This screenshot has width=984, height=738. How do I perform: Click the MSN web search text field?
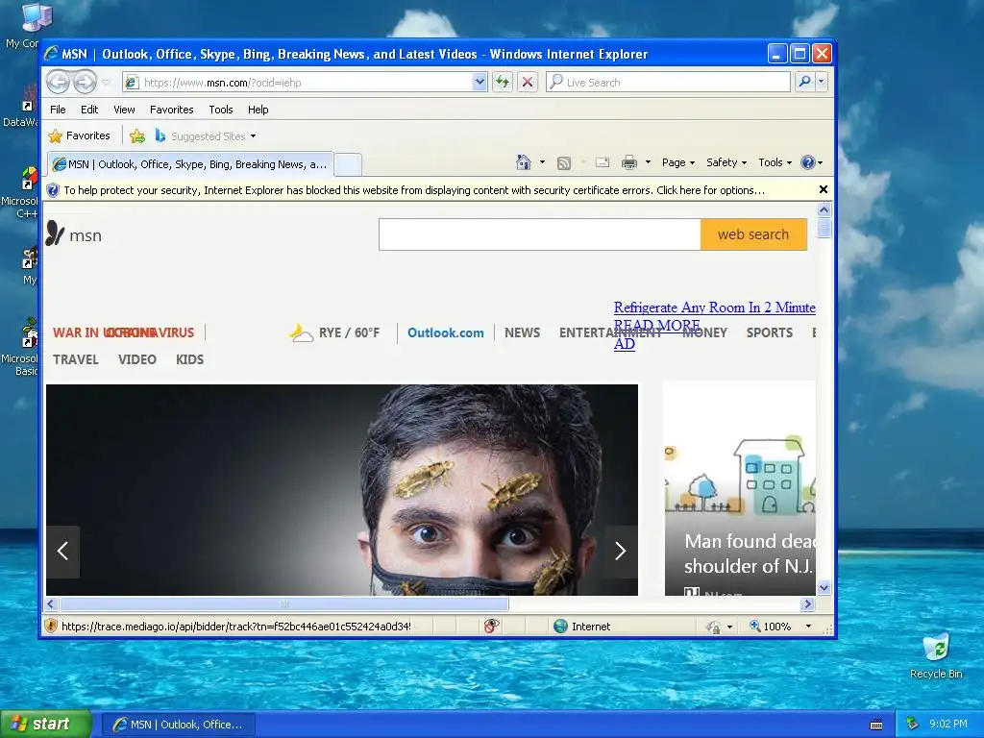540,234
